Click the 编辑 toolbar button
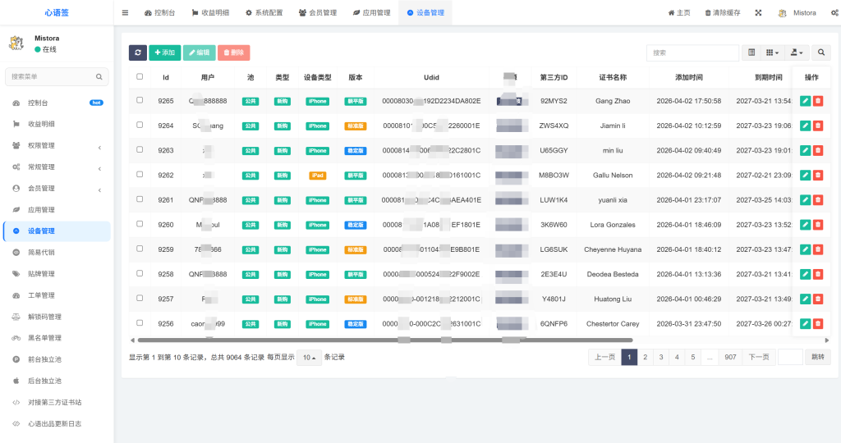The width and height of the screenshot is (841, 443). [x=199, y=53]
